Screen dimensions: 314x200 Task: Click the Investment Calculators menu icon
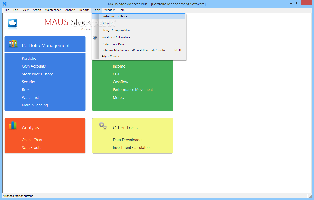click(95, 37)
